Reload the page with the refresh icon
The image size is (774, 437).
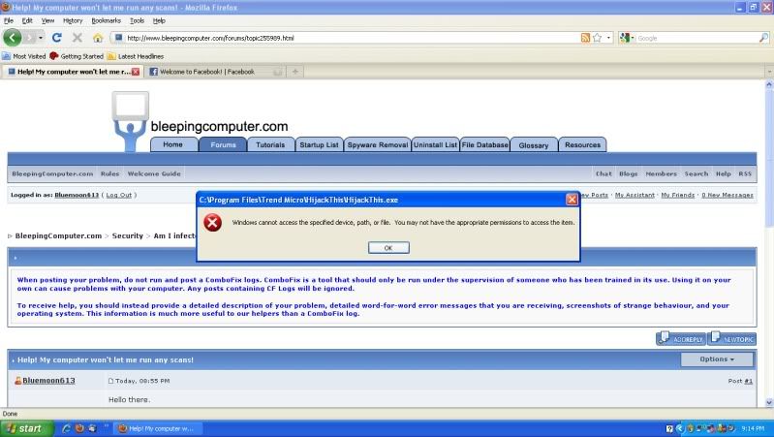[57, 38]
